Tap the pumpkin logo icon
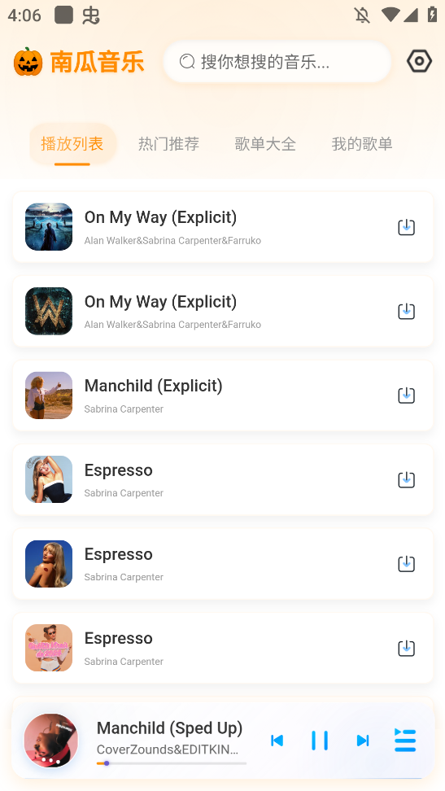 (x=28, y=62)
